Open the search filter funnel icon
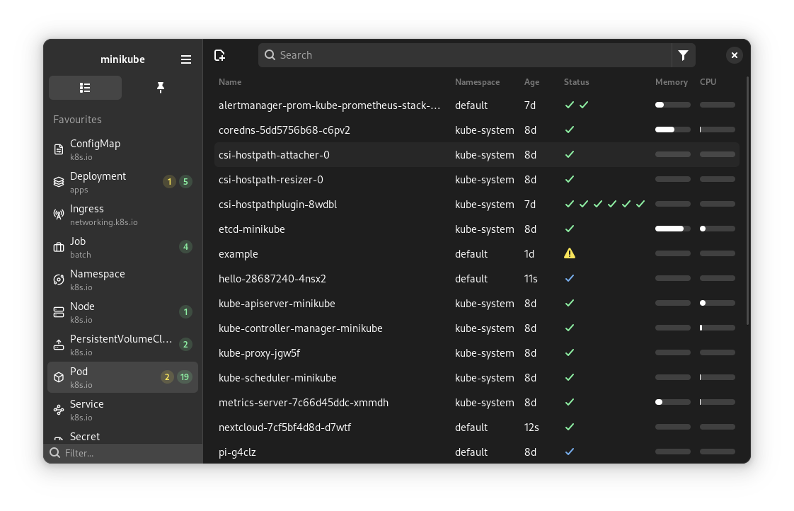Viewport: 794px width, 511px height. pos(683,55)
